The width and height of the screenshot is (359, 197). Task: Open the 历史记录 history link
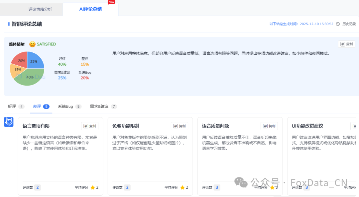[x=349, y=24]
